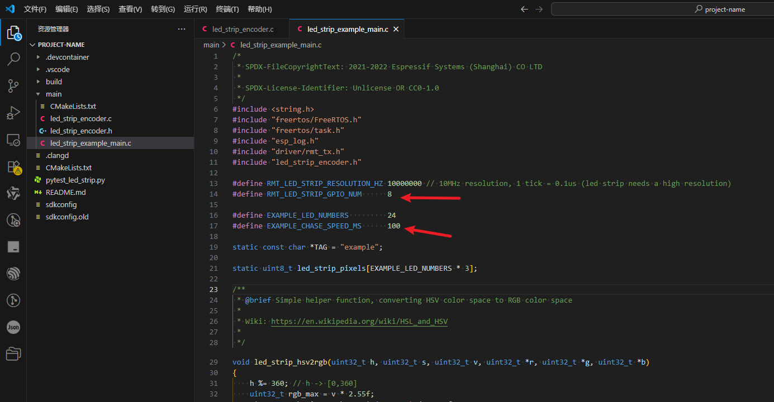Image resolution: width=774 pixels, height=402 pixels.
Task: Click the Json icon in activity bar
Action: [x=13, y=328]
